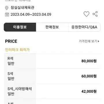The height and width of the screenshot is (104, 104).
Task: Click the 인터파크 최적가 label
Action: [17, 50]
